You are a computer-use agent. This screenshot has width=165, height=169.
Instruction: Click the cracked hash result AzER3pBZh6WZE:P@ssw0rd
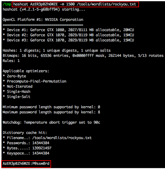26,164
